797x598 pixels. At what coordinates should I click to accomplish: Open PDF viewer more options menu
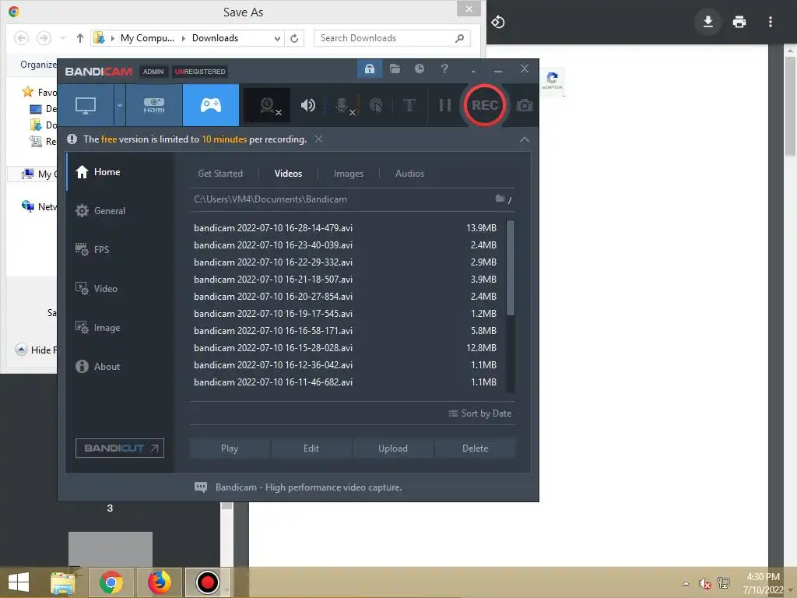point(771,22)
